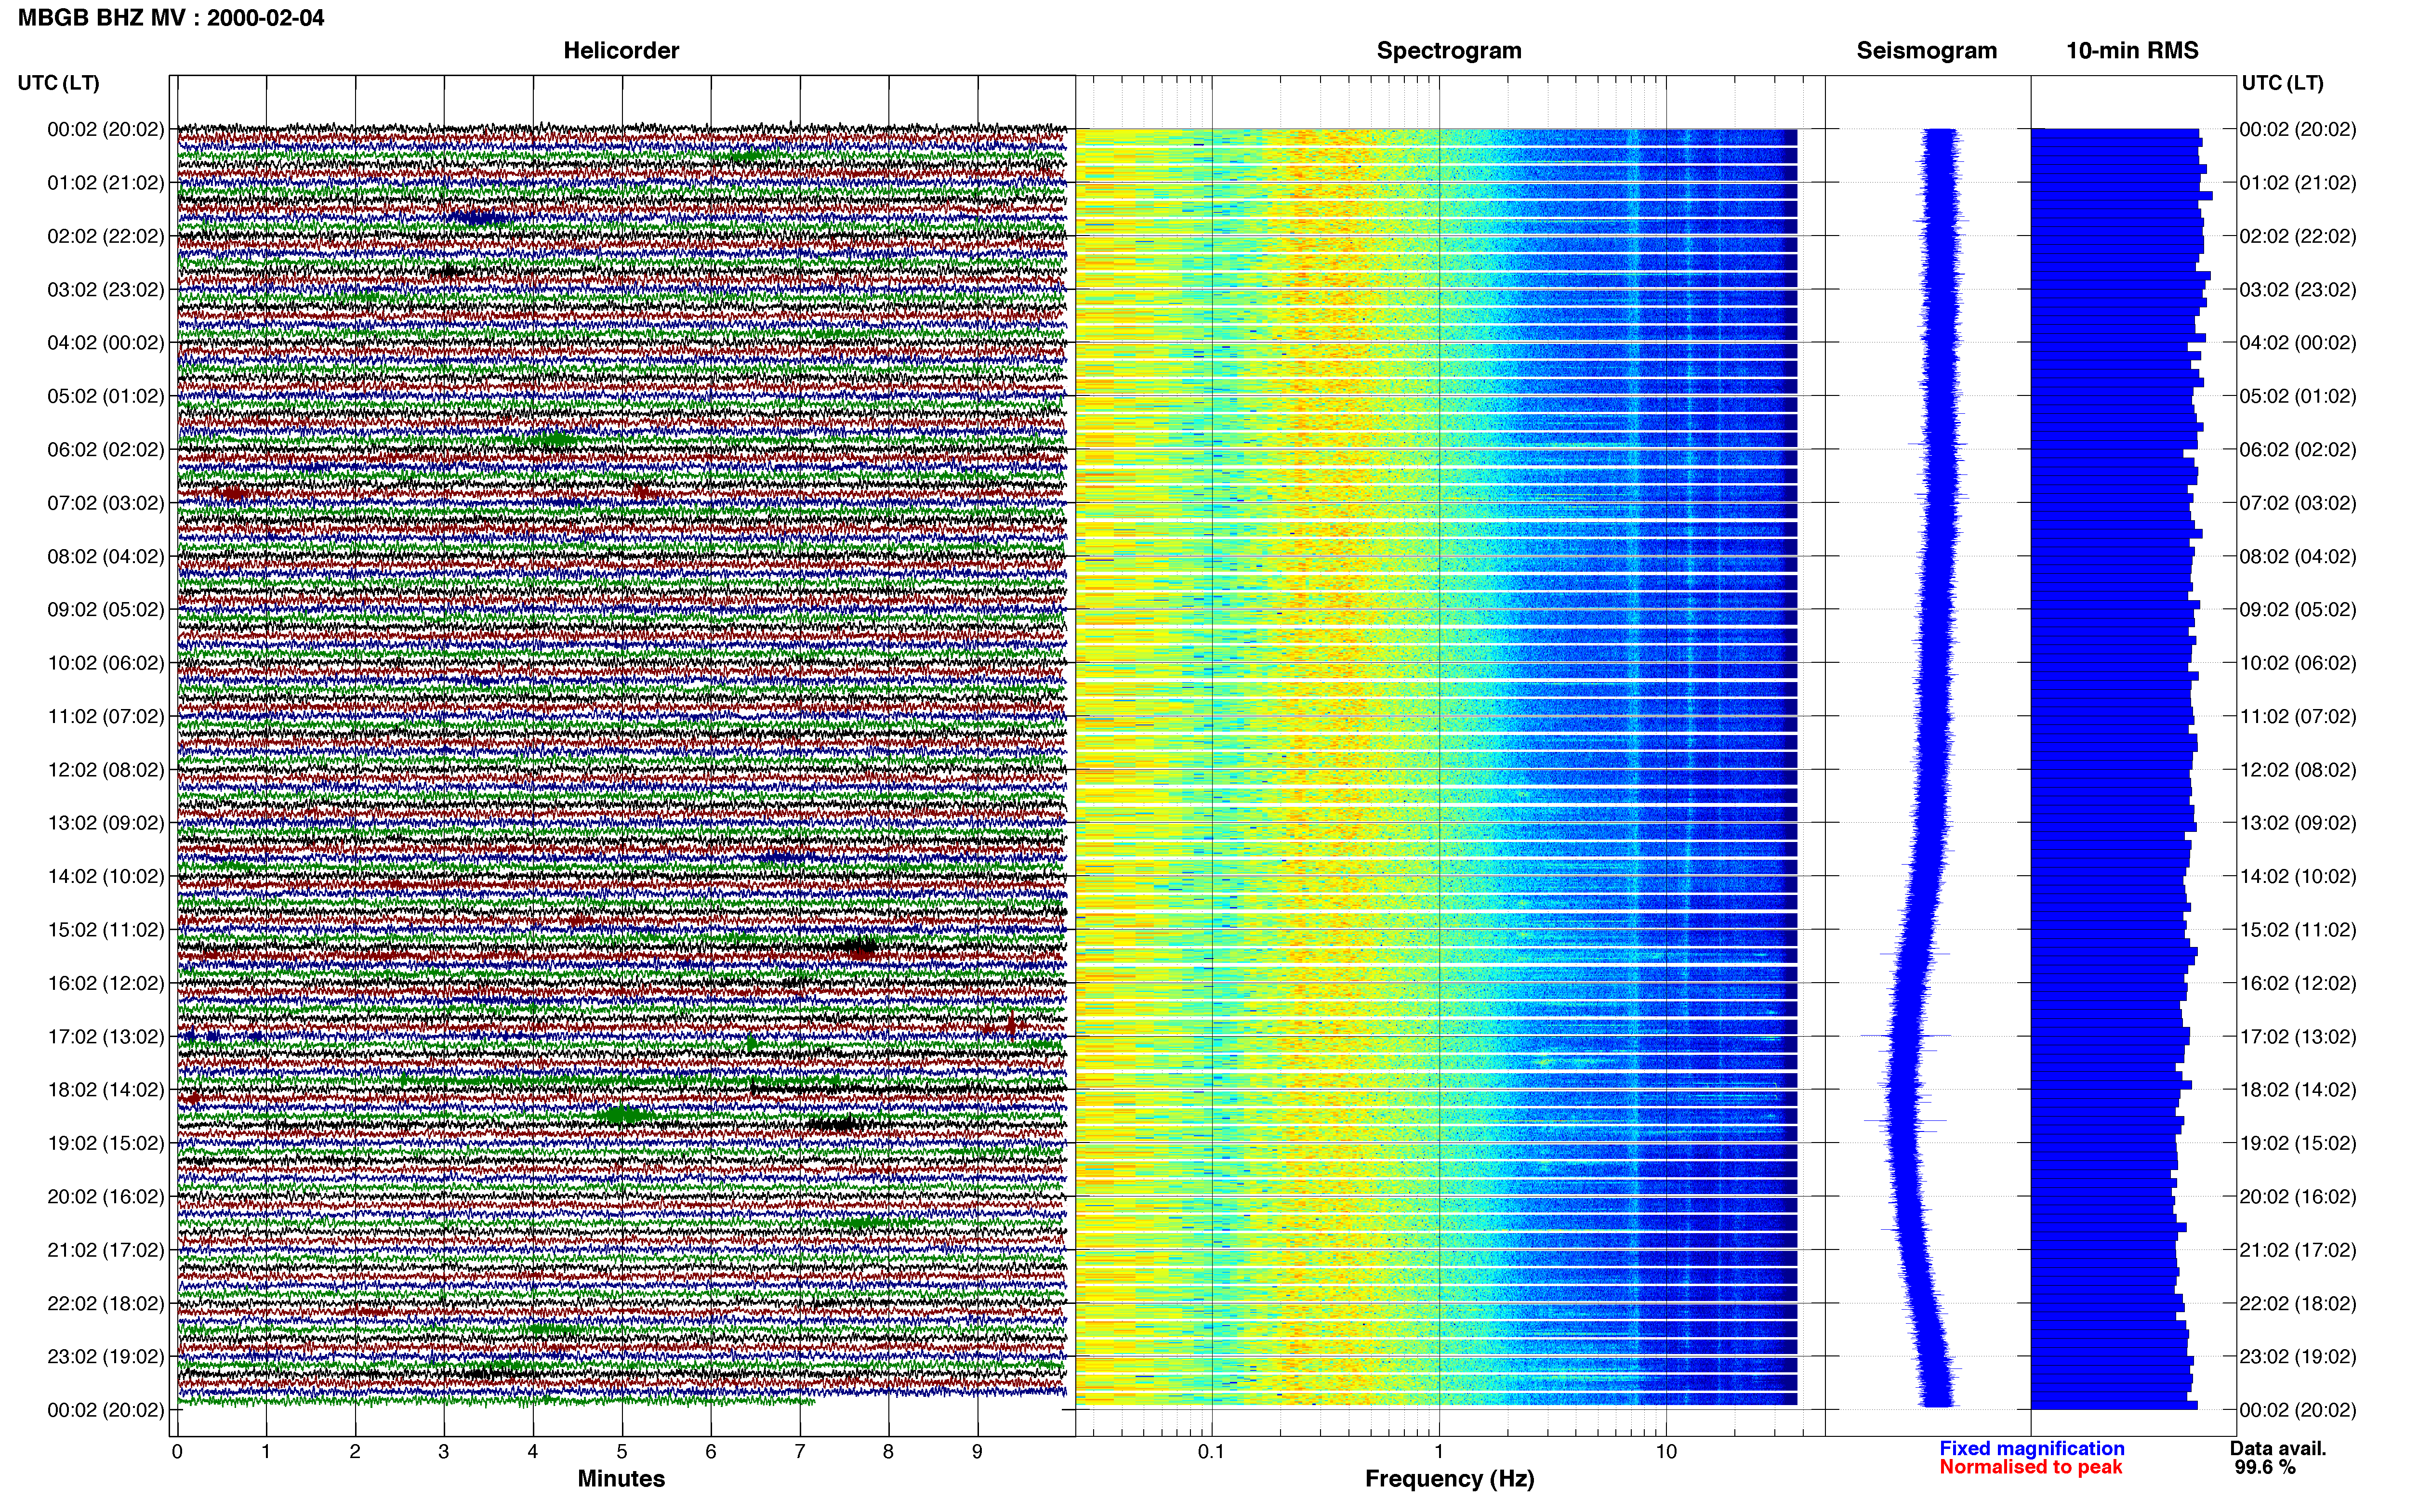
Task: Click left time label '22:02 (18:02)'
Action: click(x=106, y=1304)
